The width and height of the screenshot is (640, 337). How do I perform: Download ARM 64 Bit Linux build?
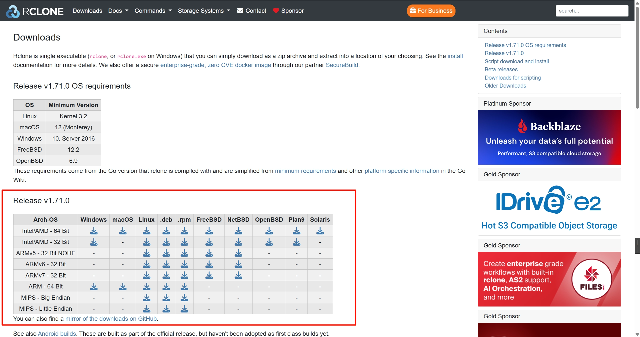tap(146, 286)
